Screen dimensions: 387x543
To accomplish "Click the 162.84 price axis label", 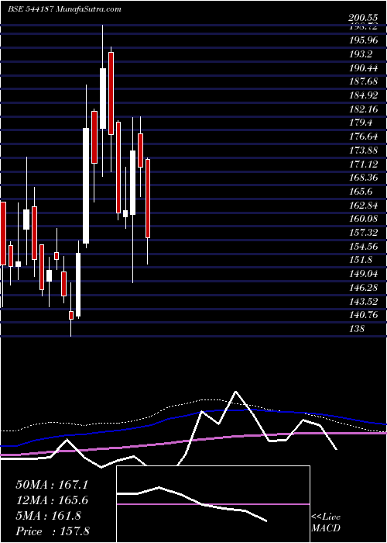I will click(363, 206).
